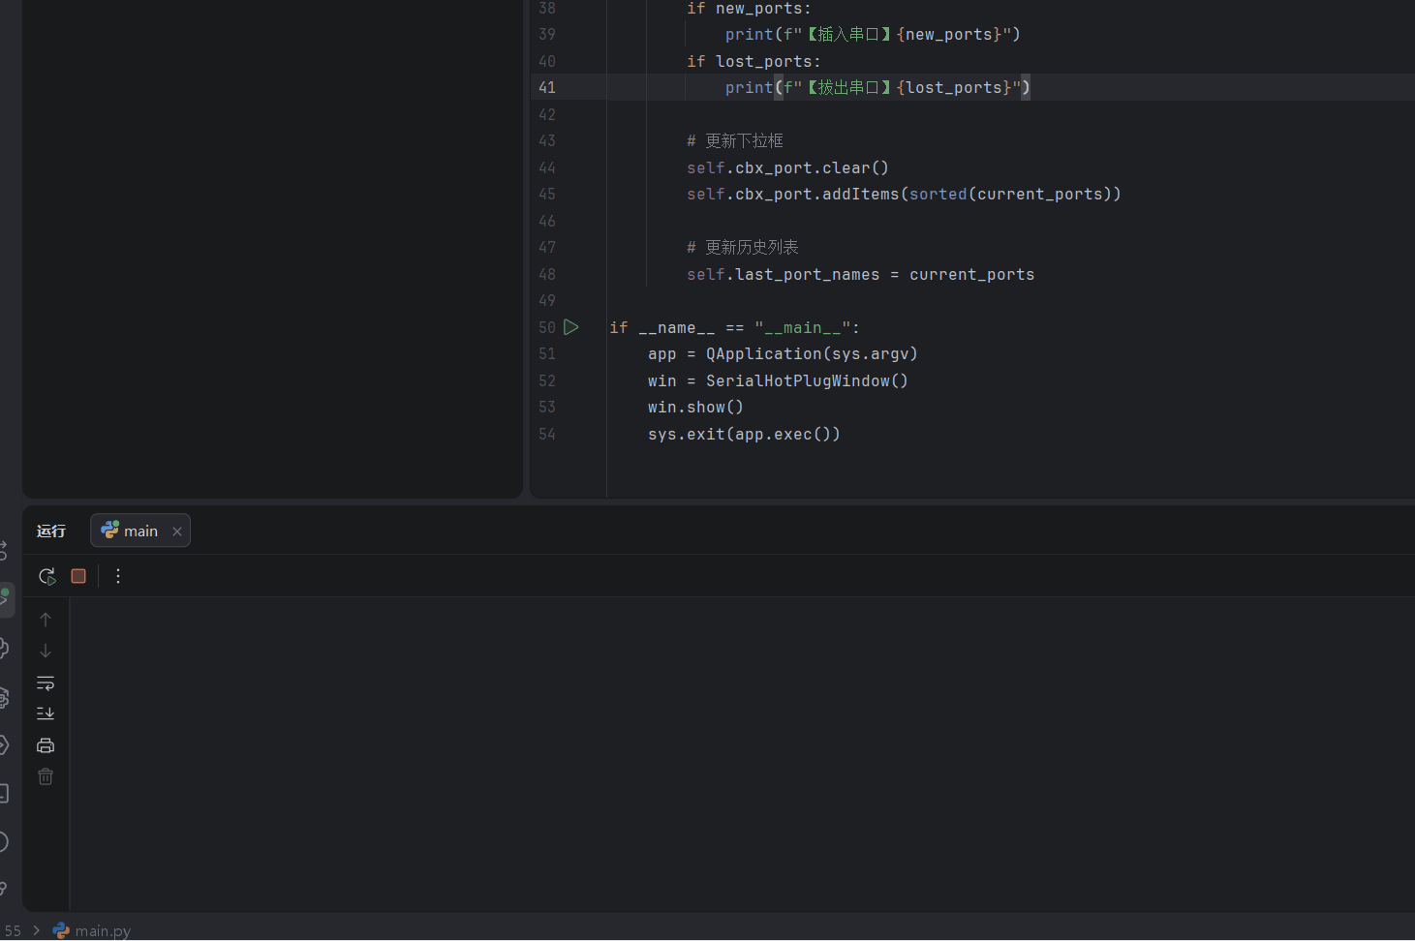
Task: Place cursor on 'if new_ports:' line
Action: 749,9
